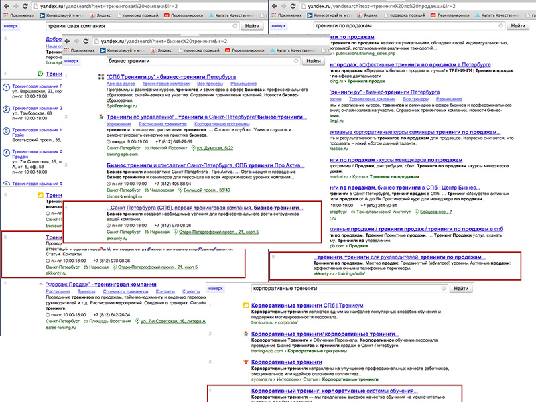Open Корпоративные тренинги result from syntone.ru
The height and width of the screenshot is (402, 536).
pos(287,362)
